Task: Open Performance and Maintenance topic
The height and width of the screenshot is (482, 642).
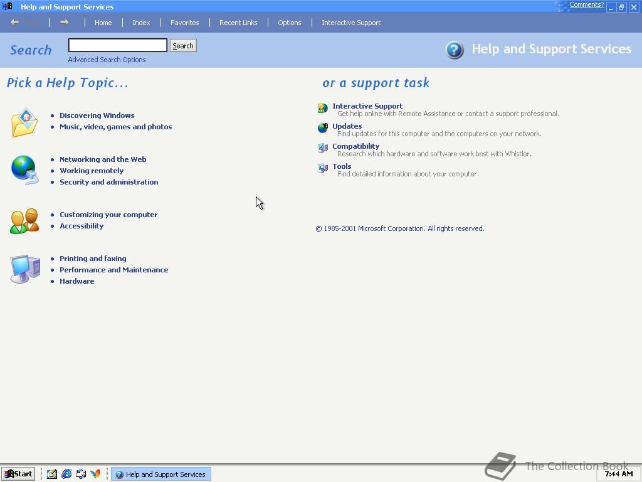Action: (114, 270)
